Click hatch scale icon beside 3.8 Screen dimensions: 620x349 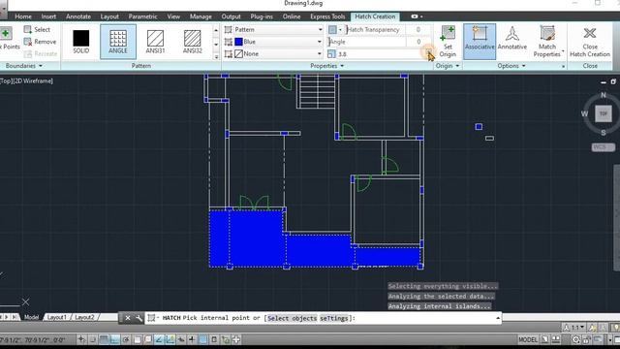[x=331, y=54]
